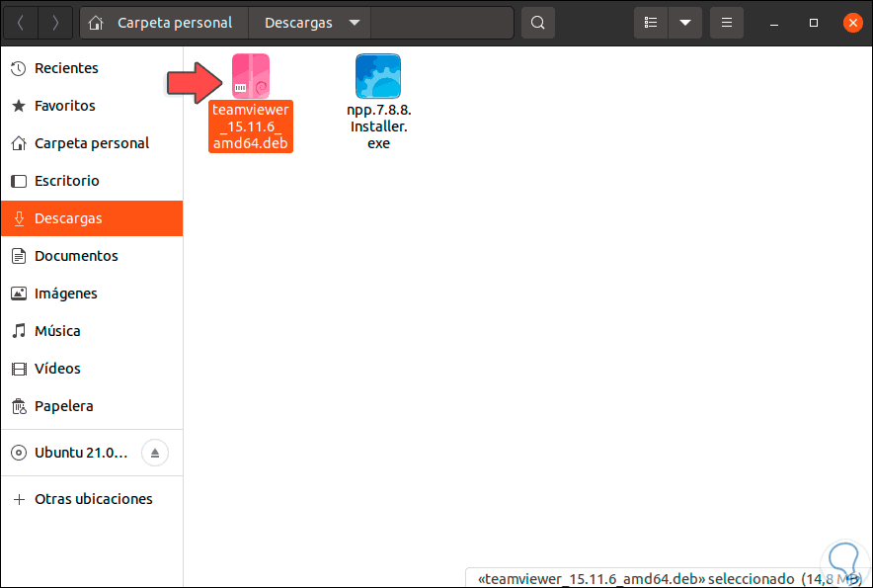873x588 pixels.
Task: Click the Documentos page icon
Action: pyautogui.click(x=19, y=256)
